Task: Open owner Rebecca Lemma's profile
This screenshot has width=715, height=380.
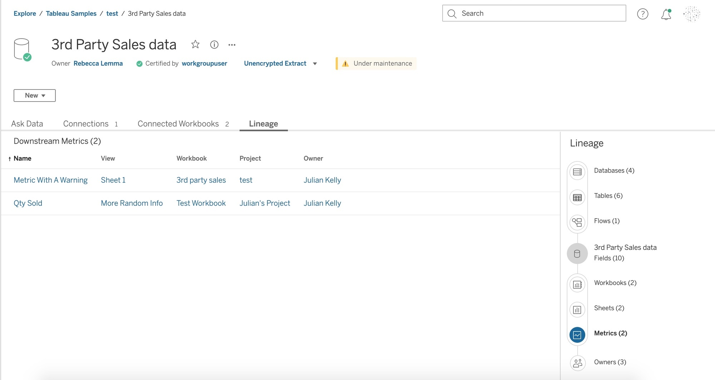Action: [x=98, y=64]
